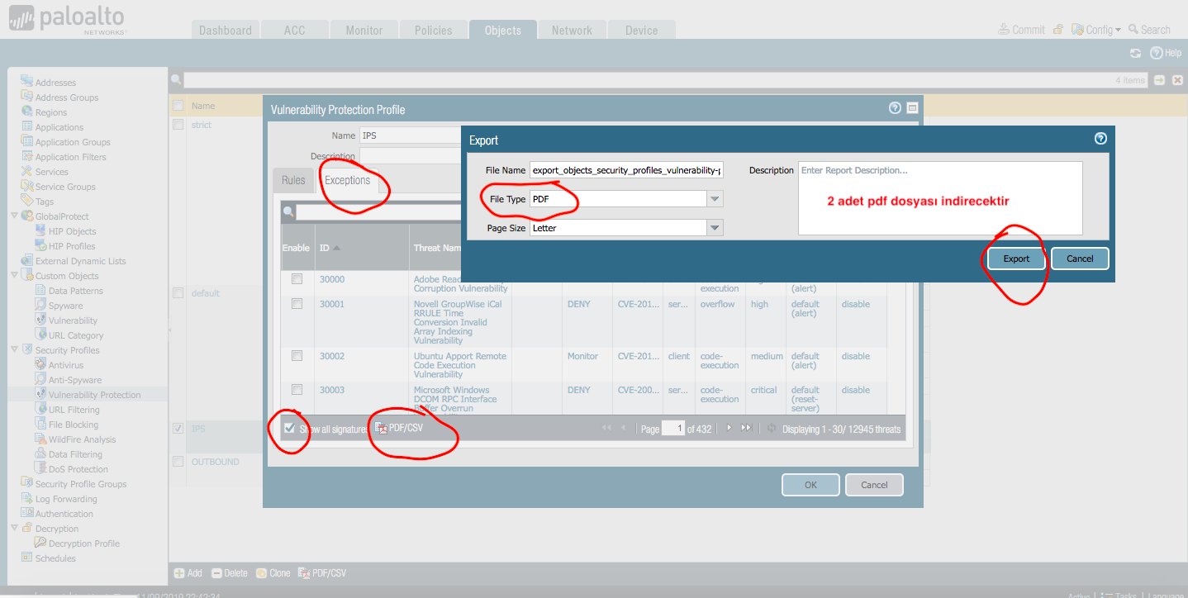1188x598 pixels.
Task: Click the report Description text area
Action: pyautogui.click(x=939, y=198)
